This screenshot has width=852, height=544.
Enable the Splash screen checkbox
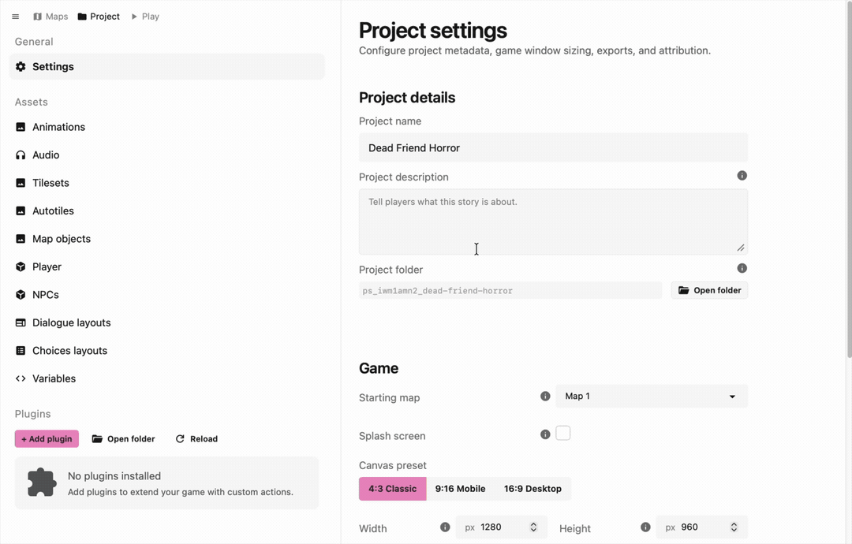point(562,434)
